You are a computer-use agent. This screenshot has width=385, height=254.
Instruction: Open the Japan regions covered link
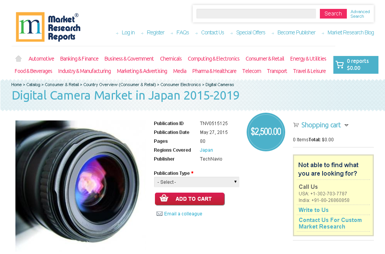[x=206, y=150]
